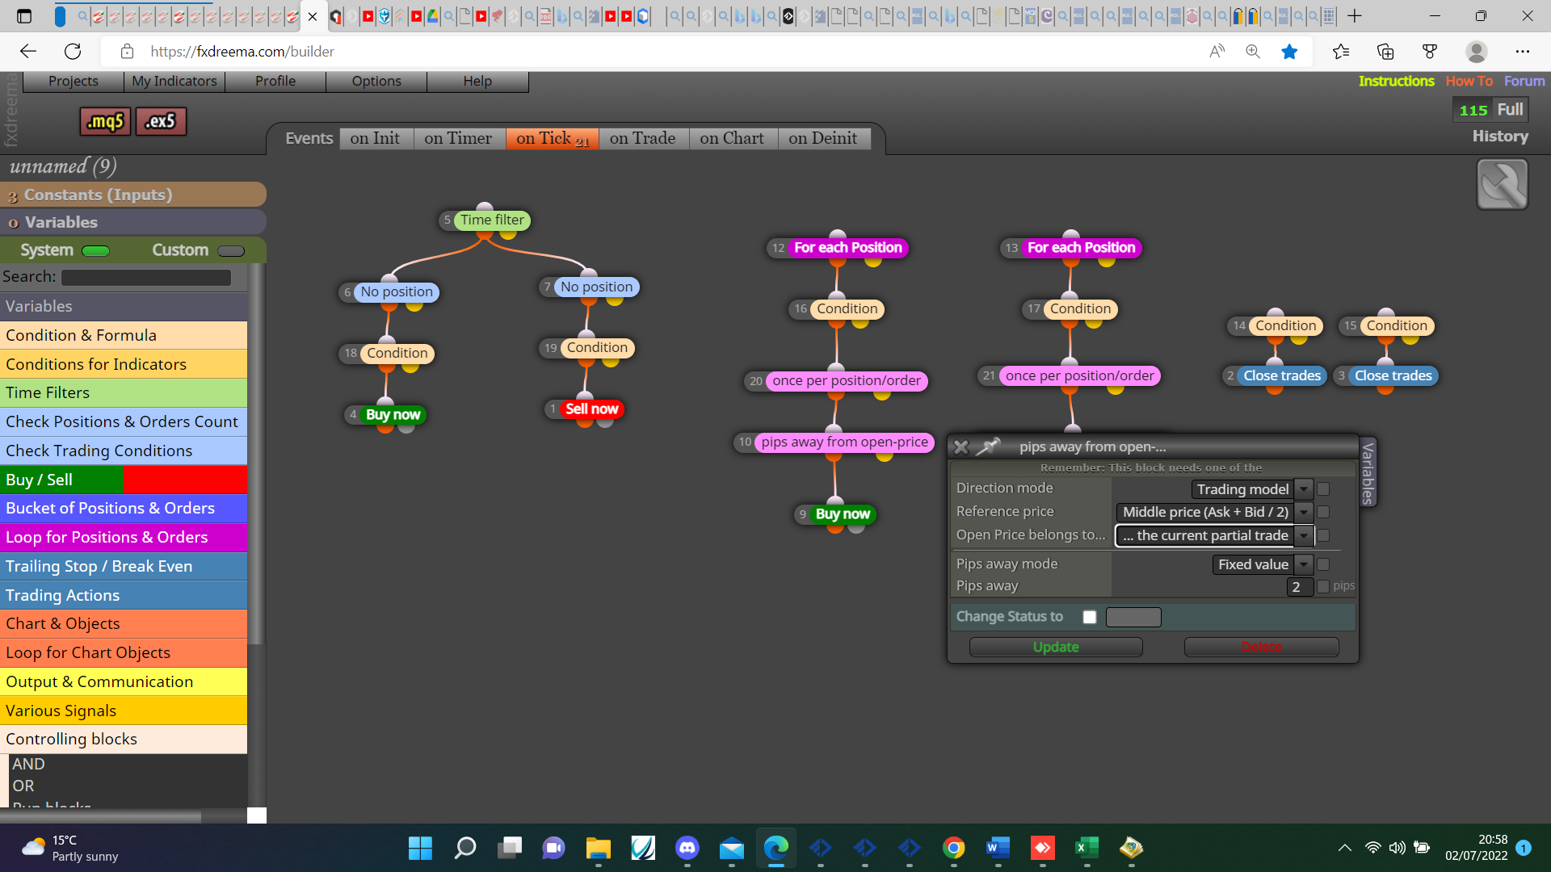This screenshot has width=1551, height=872.
Task: Switch to the on Timer event tab
Action: pos(458,139)
